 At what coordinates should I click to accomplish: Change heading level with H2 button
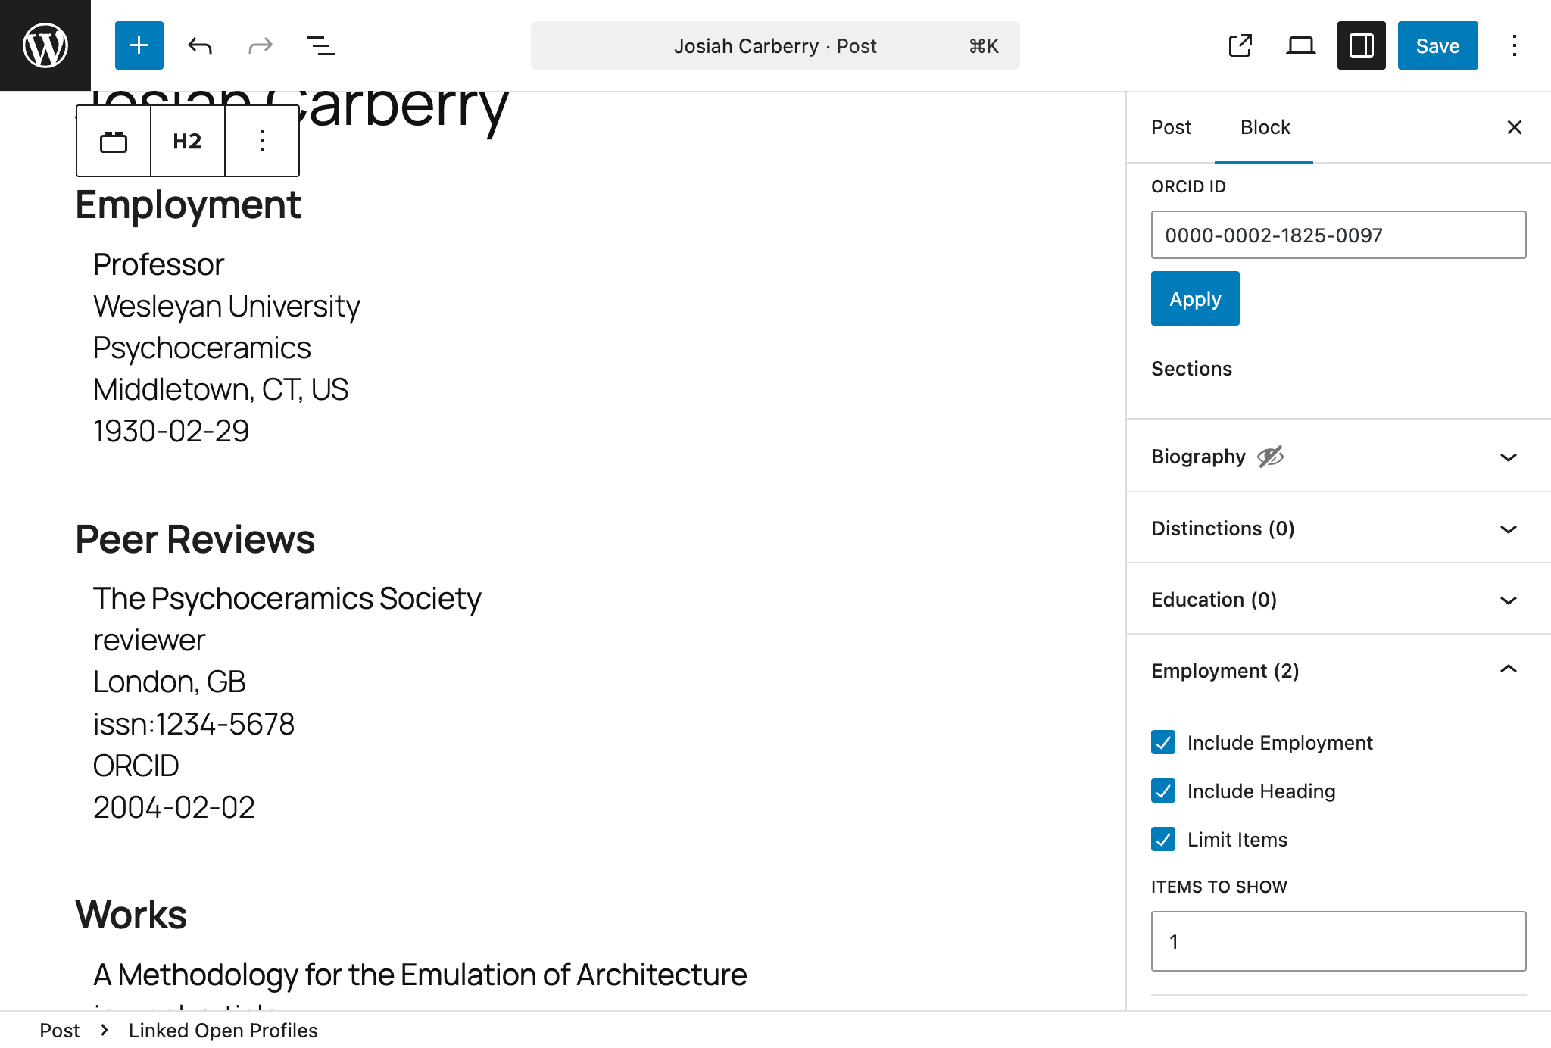(x=187, y=142)
